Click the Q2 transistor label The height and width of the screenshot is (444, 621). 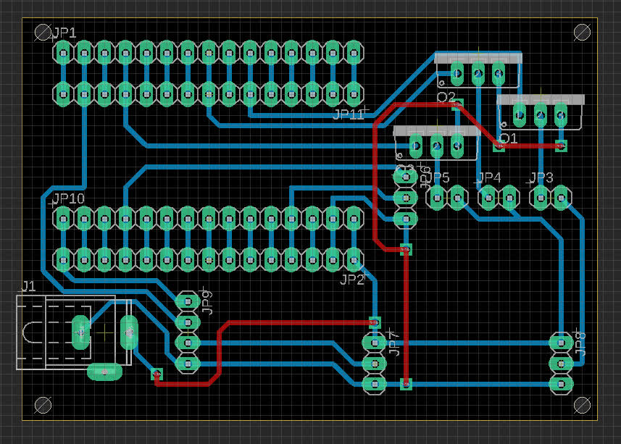click(446, 97)
